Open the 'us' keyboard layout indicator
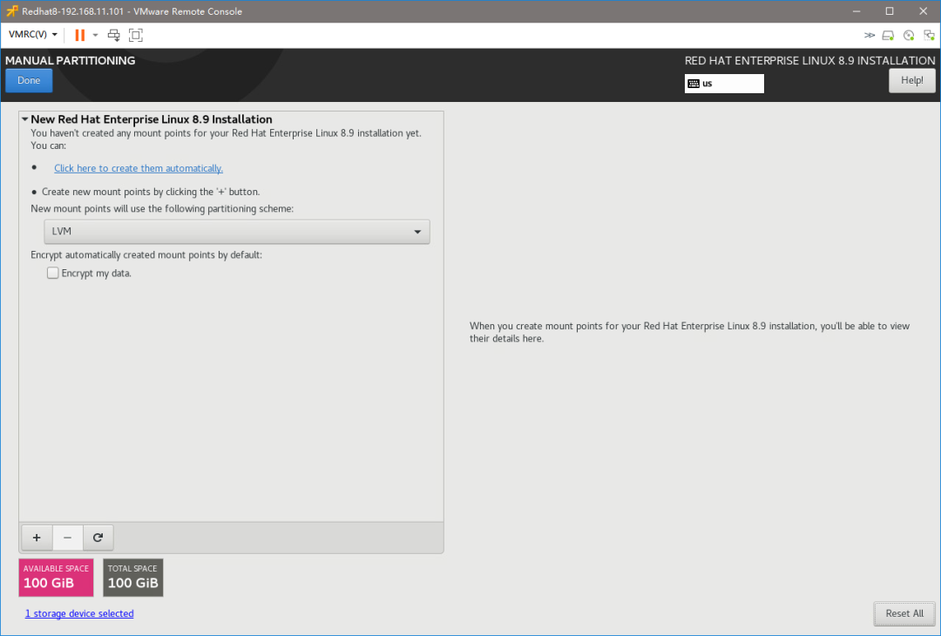The height and width of the screenshot is (636, 941). click(724, 84)
